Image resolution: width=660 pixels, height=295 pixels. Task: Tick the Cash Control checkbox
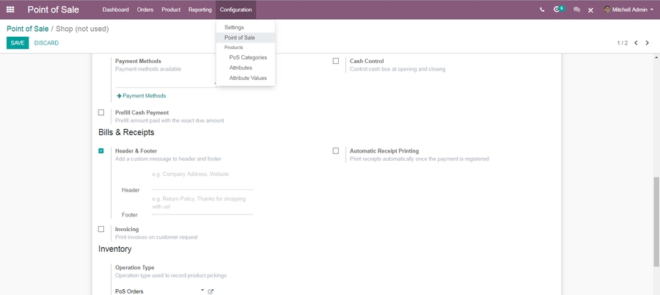pyautogui.click(x=336, y=62)
